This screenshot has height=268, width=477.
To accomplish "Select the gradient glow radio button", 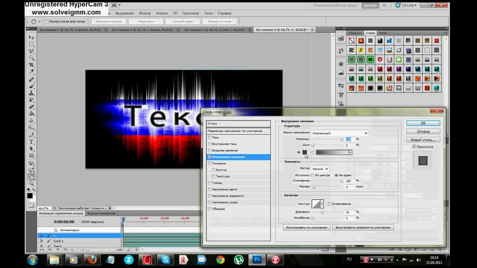I will pos(313,152).
